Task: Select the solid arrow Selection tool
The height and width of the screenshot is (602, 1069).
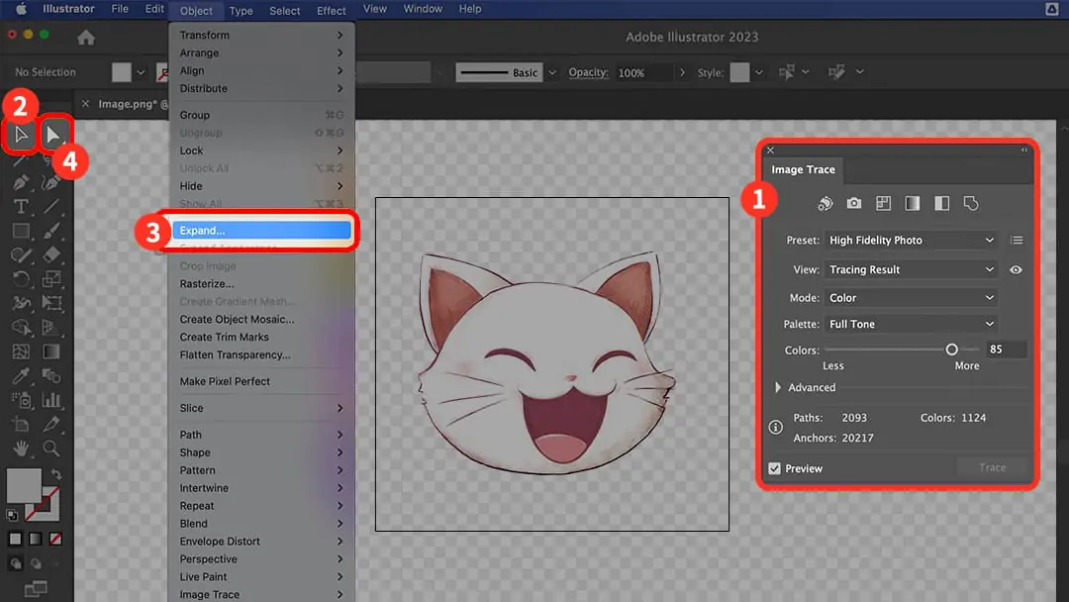Action: click(x=53, y=135)
